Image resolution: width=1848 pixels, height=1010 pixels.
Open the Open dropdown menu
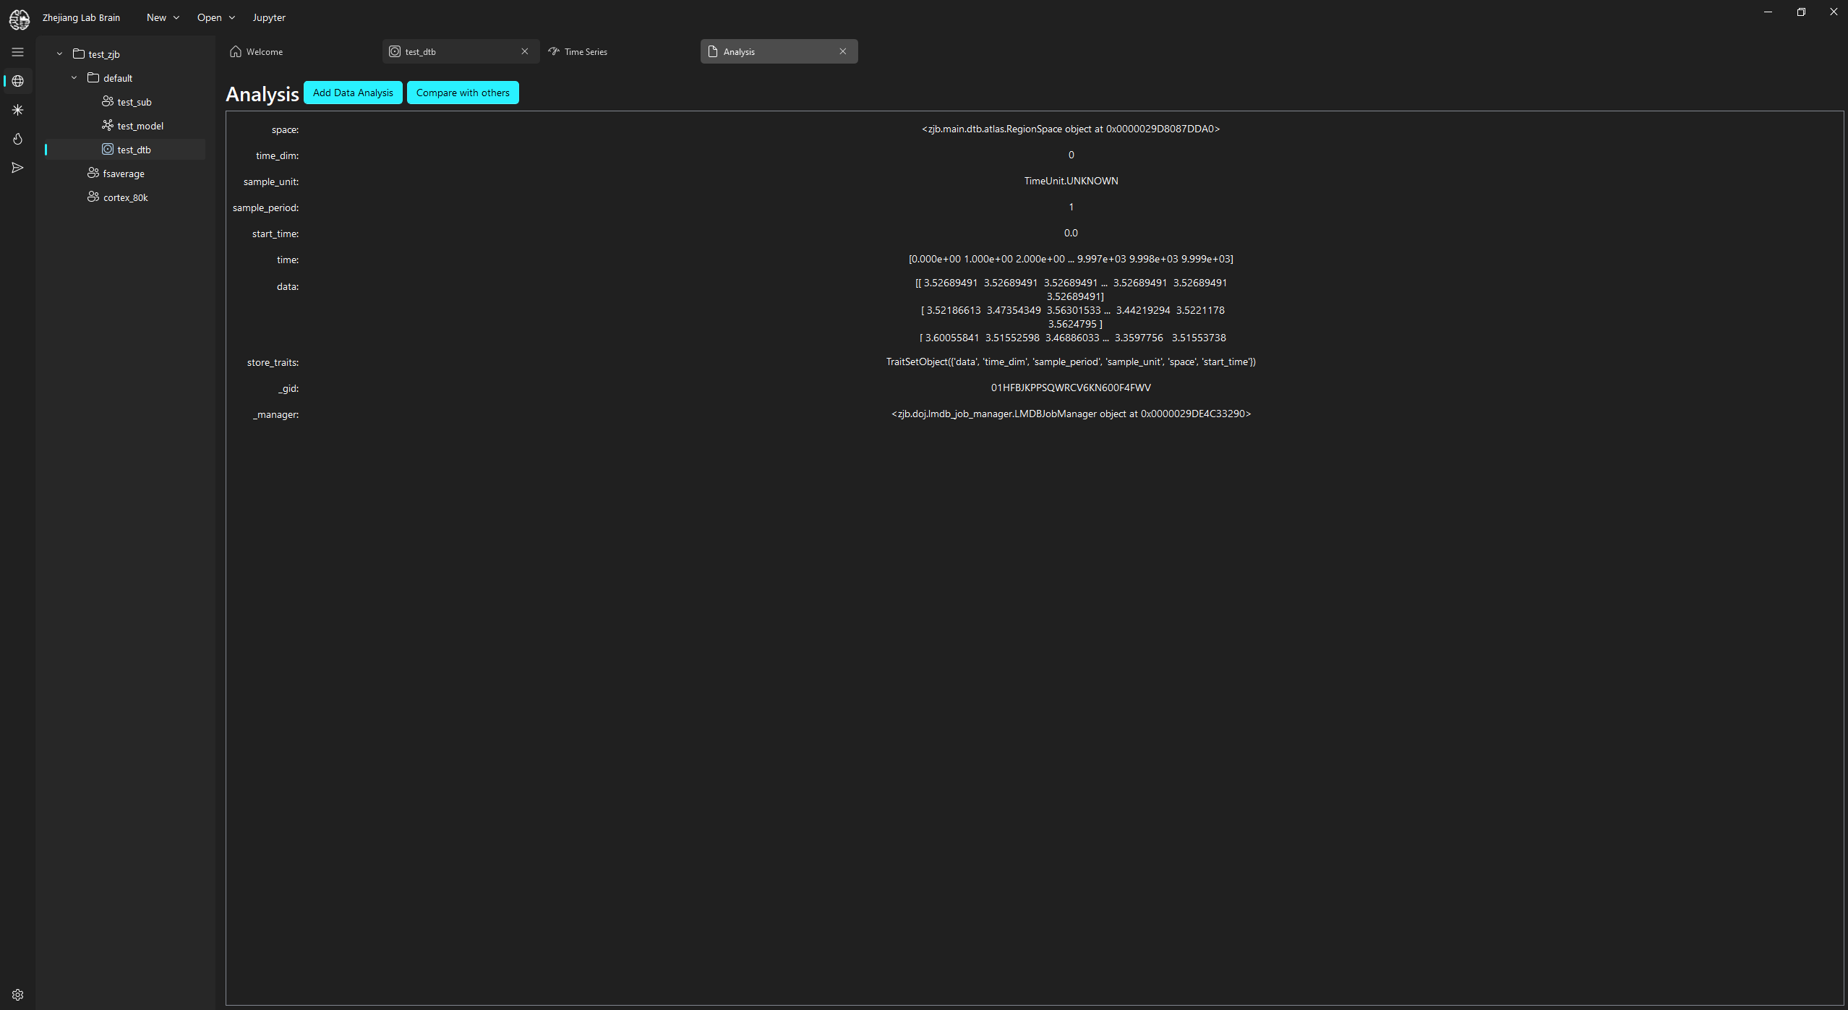point(215,17)
